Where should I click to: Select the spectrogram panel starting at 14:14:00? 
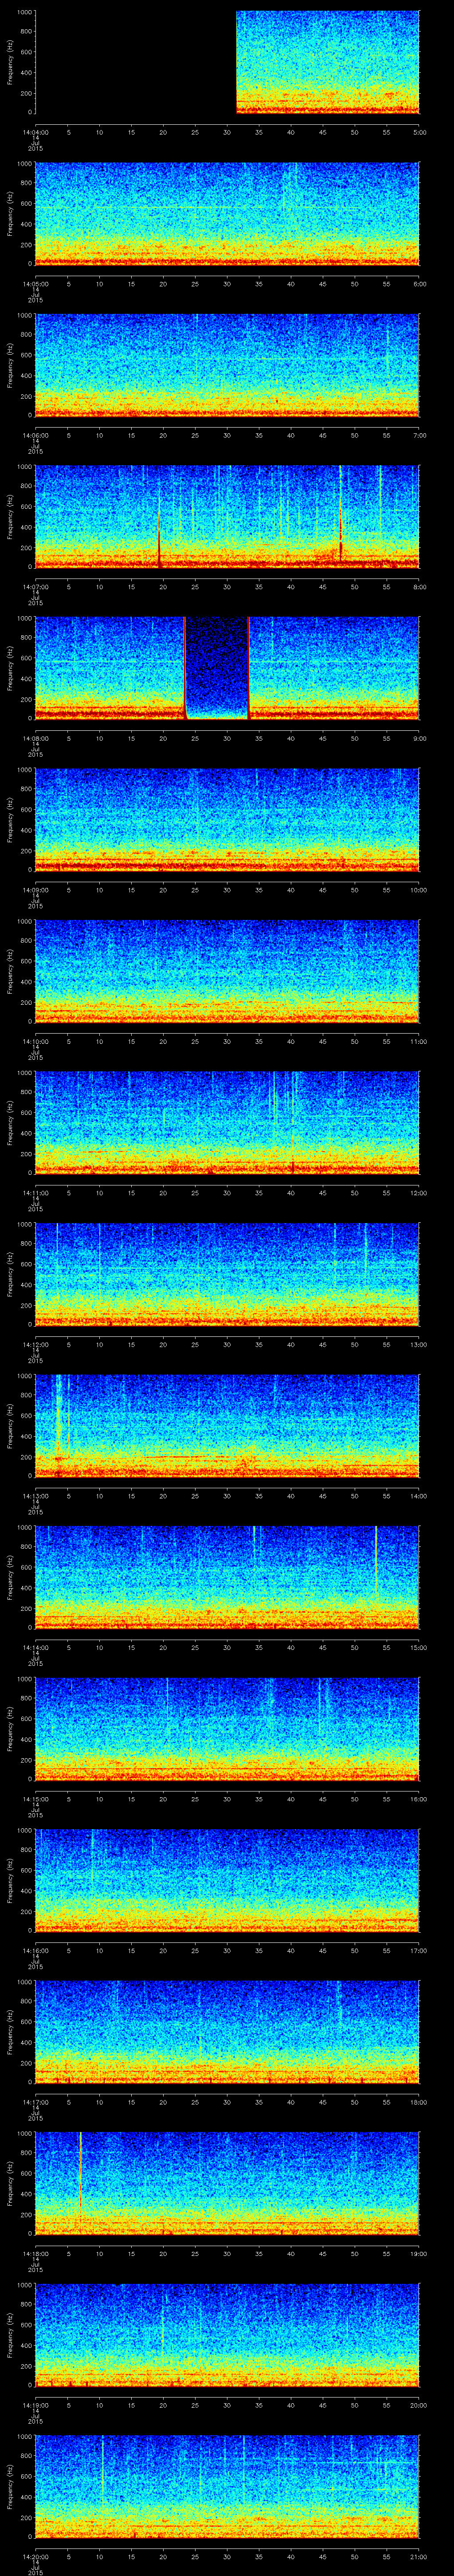click(x=227, y=1577)
